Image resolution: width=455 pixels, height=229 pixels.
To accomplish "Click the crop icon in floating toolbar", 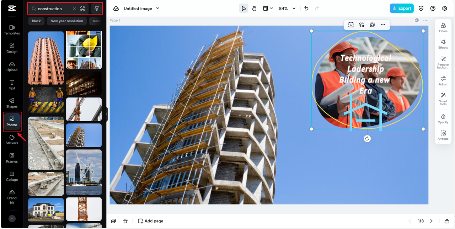I will (x=351, y=25).
